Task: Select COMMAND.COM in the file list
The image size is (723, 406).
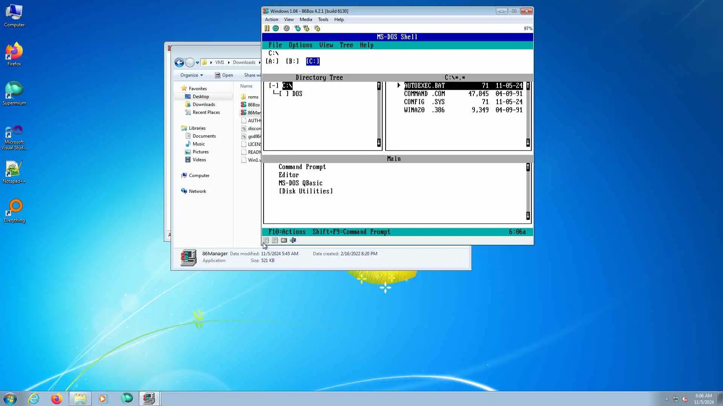Action: (424, 94)
